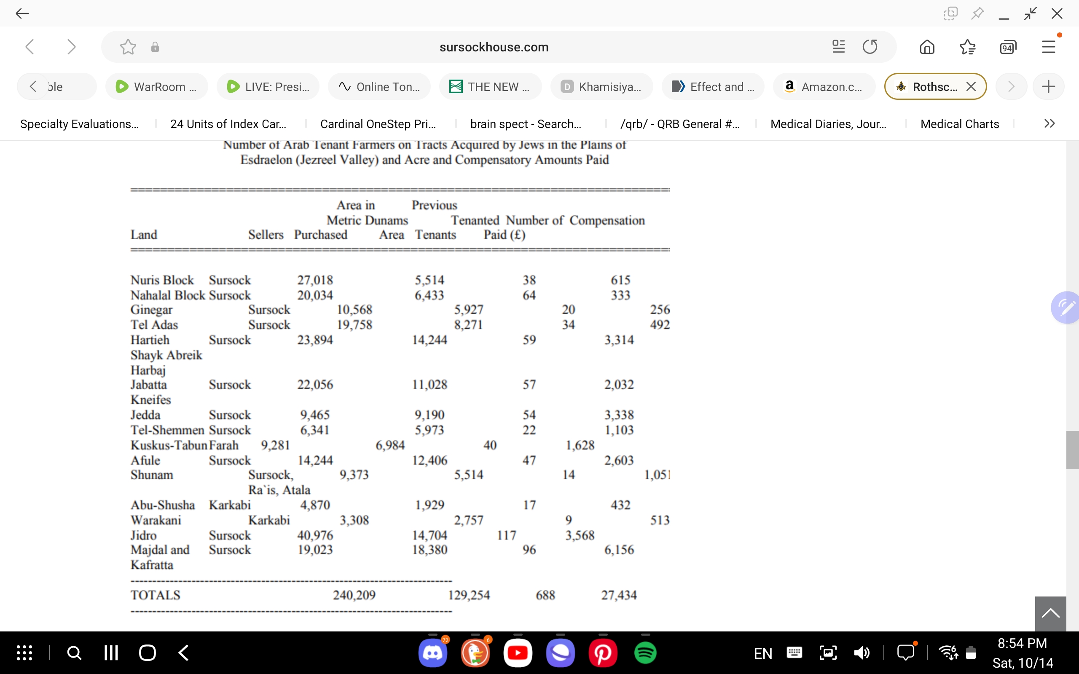This screenshot has height=674, width=1079.
Task: Add a new tab with plus button
Action: click(x=1049, y=86)
